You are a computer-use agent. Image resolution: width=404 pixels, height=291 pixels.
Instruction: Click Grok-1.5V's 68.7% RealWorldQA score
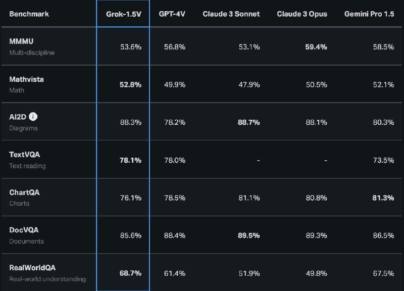pyautogui.click(x=130, y=273)
